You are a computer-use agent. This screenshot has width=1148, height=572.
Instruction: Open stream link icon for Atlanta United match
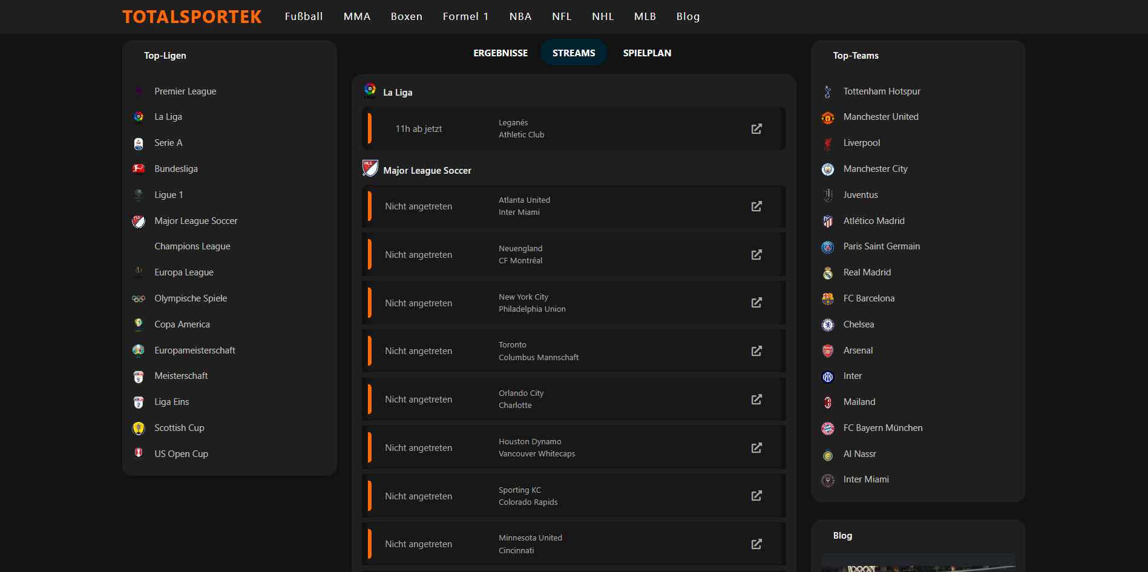[x=756, y=206]
